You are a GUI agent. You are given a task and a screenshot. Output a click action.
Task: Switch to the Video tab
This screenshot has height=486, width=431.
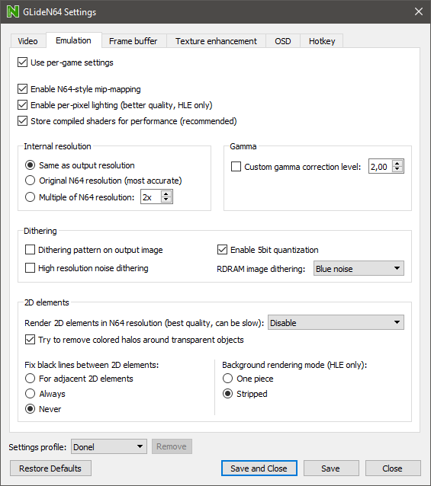[x=28, y=41]
